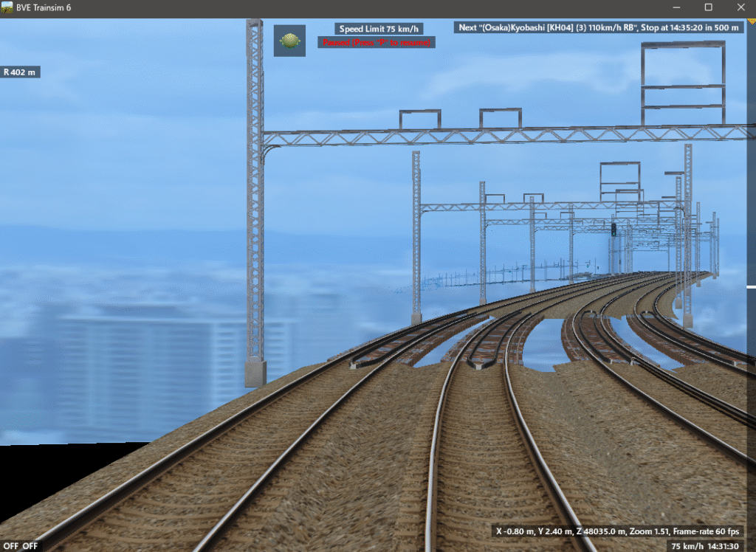This screenshot has width=756, height=552.
Task: Click the green bush icon in HUD
Action: click(x=289, y=41)
